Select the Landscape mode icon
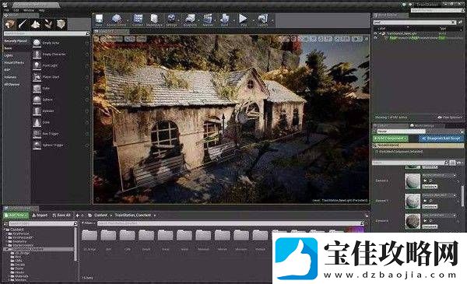 [36, 24]
